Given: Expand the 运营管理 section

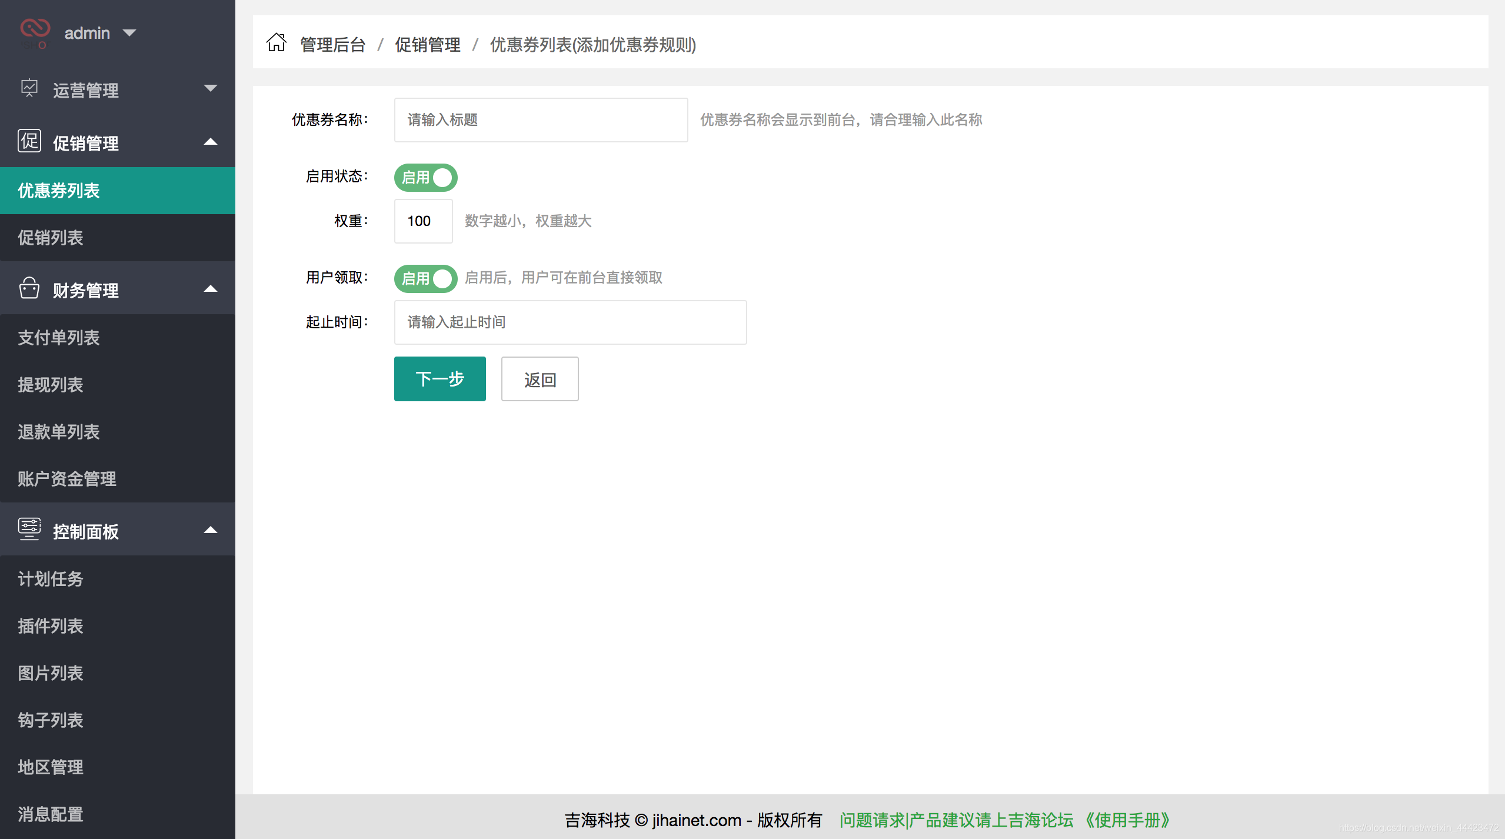Looking at the screenshot, I should tap(211, 88).
